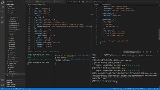The image size is (160, 90).
Task: Switch to the server.js editor tab
Action: 28,2
